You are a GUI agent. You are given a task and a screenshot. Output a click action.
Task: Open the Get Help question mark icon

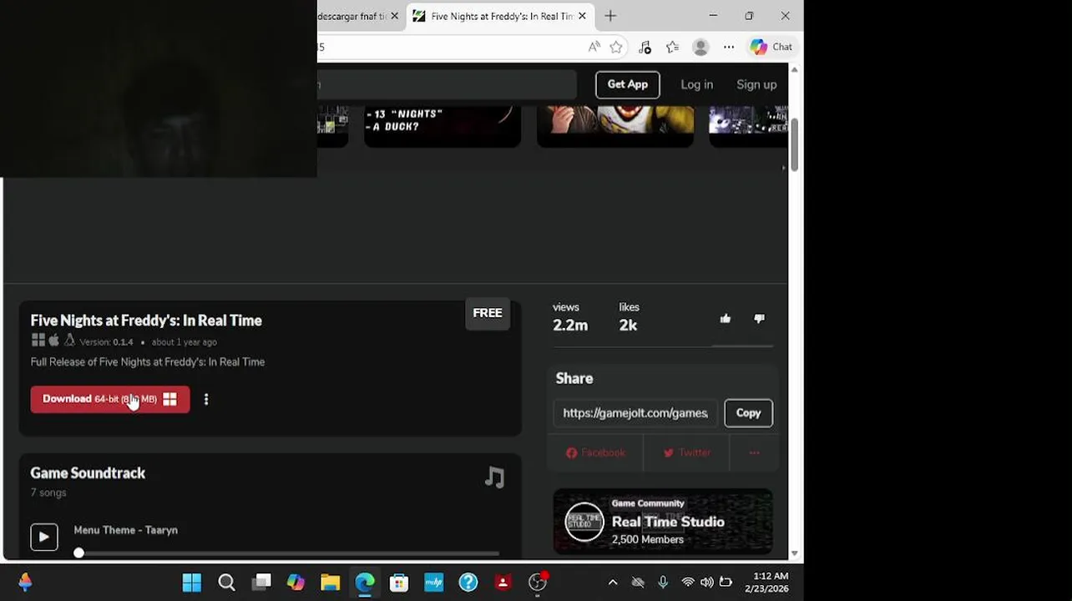(468, 582)
